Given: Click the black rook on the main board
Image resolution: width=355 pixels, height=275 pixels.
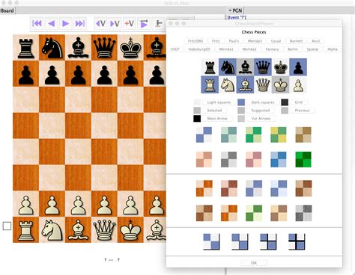Looking at the screenshot, I should pyautogui.click(x=25, y=48).
